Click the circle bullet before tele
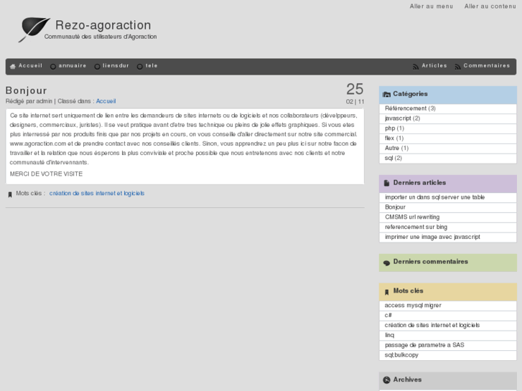 click(140, 67)
